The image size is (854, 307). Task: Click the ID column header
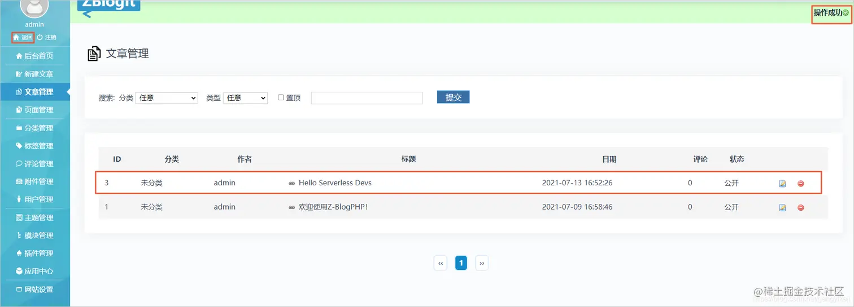pos(117,159)
